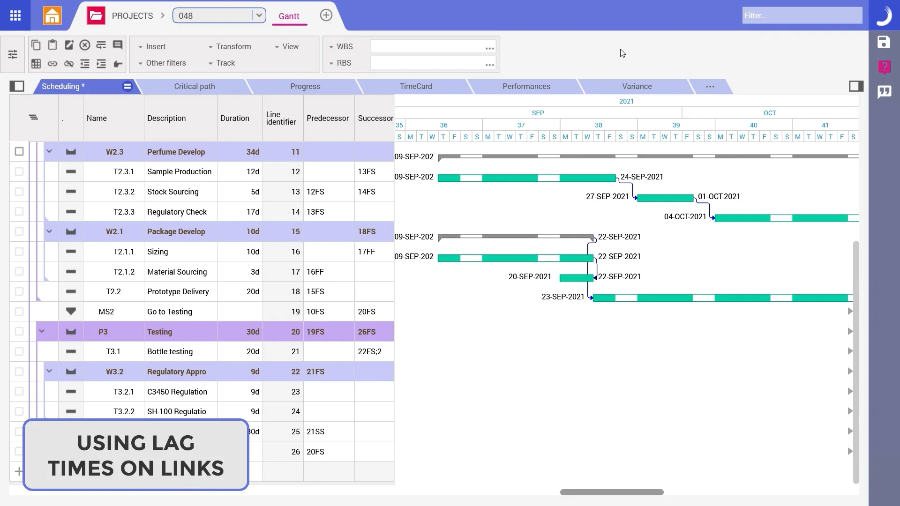Select the Copy icon in the toolbar
The image size is (900, 506).
(36, 45)
